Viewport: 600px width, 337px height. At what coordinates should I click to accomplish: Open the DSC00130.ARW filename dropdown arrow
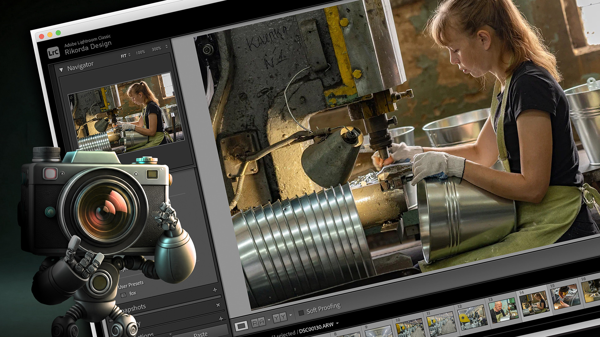point(337,324)
